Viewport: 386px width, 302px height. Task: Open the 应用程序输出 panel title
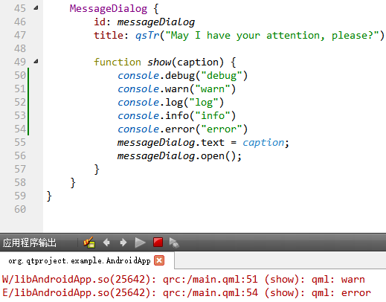[x=30, y=242]
